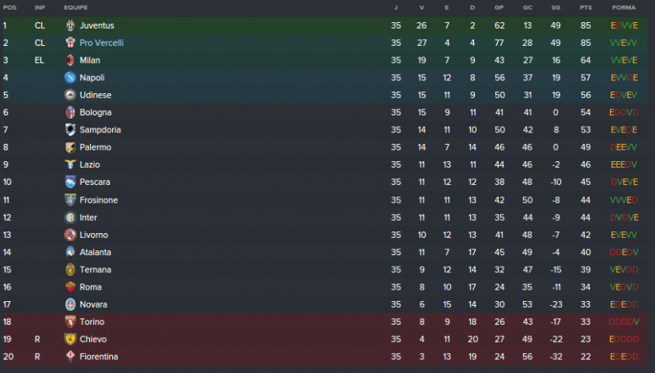This screenshot has height=373, width=655.
Task: Click the Lazio club badge
Action: click(70, 164)
